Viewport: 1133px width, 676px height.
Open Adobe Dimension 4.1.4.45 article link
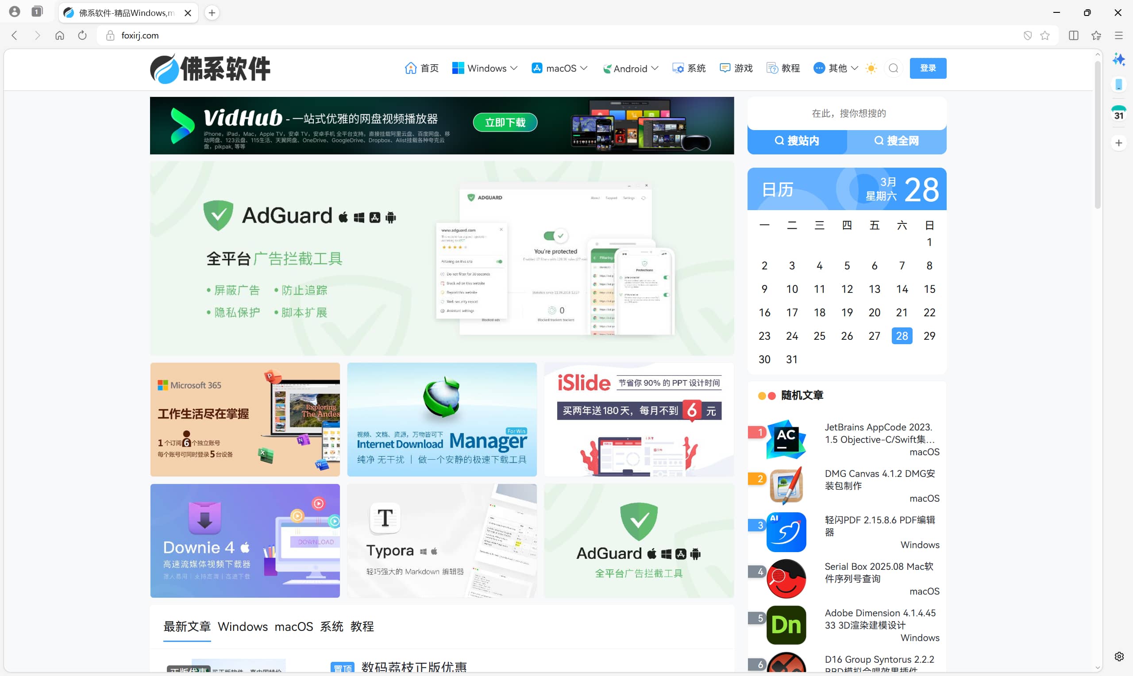880,619
